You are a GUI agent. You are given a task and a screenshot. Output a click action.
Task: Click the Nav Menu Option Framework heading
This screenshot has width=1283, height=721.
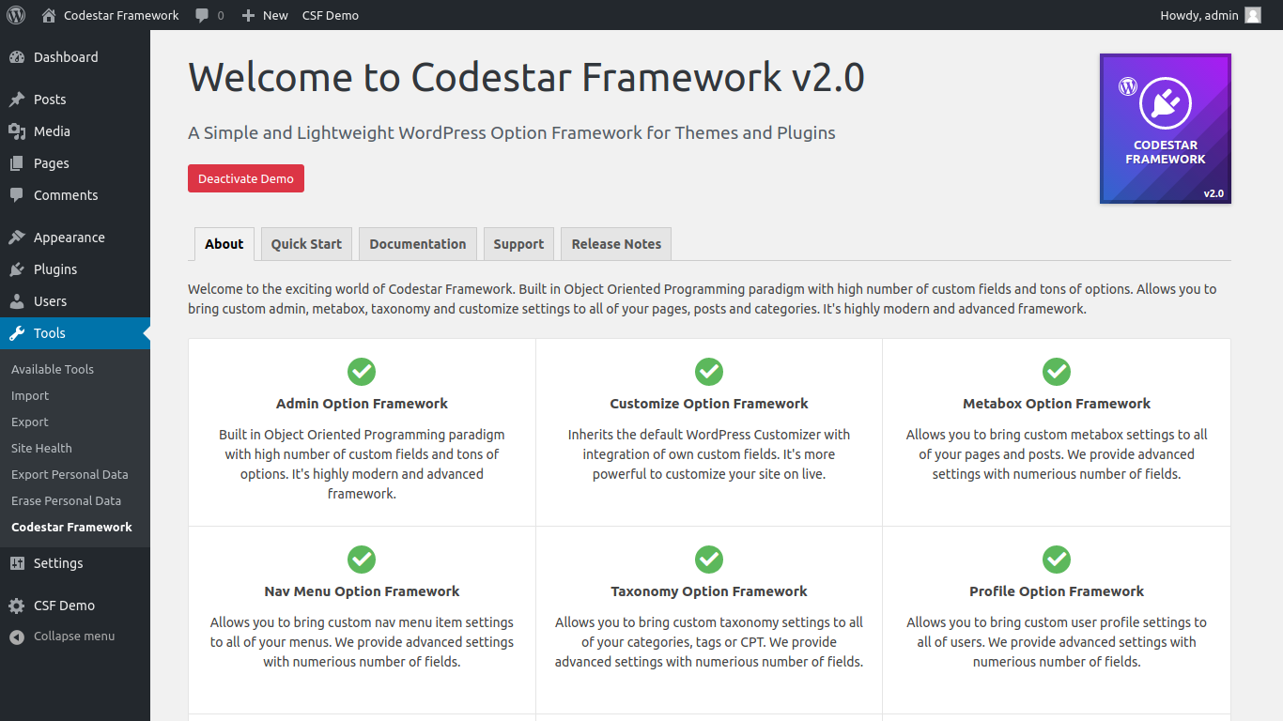(362, 591)
